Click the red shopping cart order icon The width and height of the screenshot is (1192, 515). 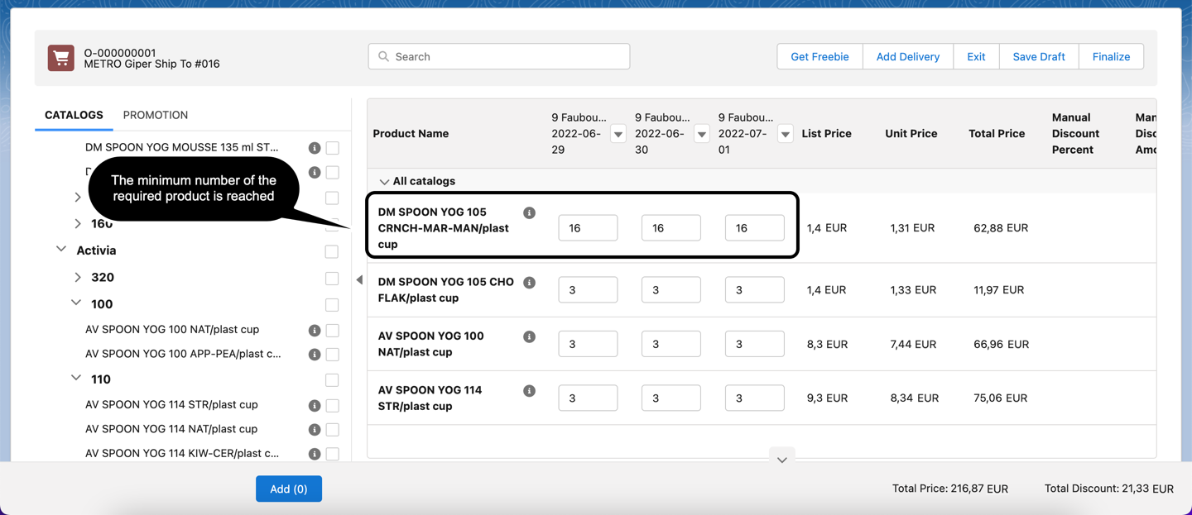coord(60,58)
